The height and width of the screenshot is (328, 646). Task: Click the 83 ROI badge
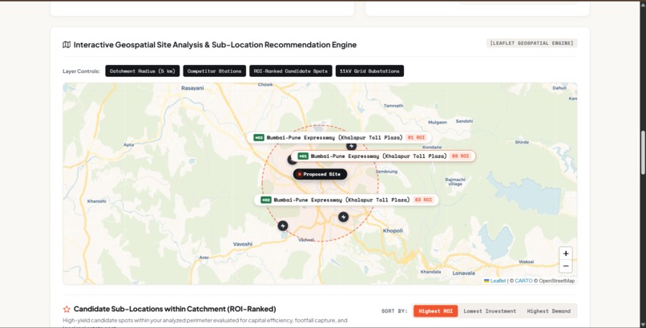pyautogui.click(x=423, y=200)
